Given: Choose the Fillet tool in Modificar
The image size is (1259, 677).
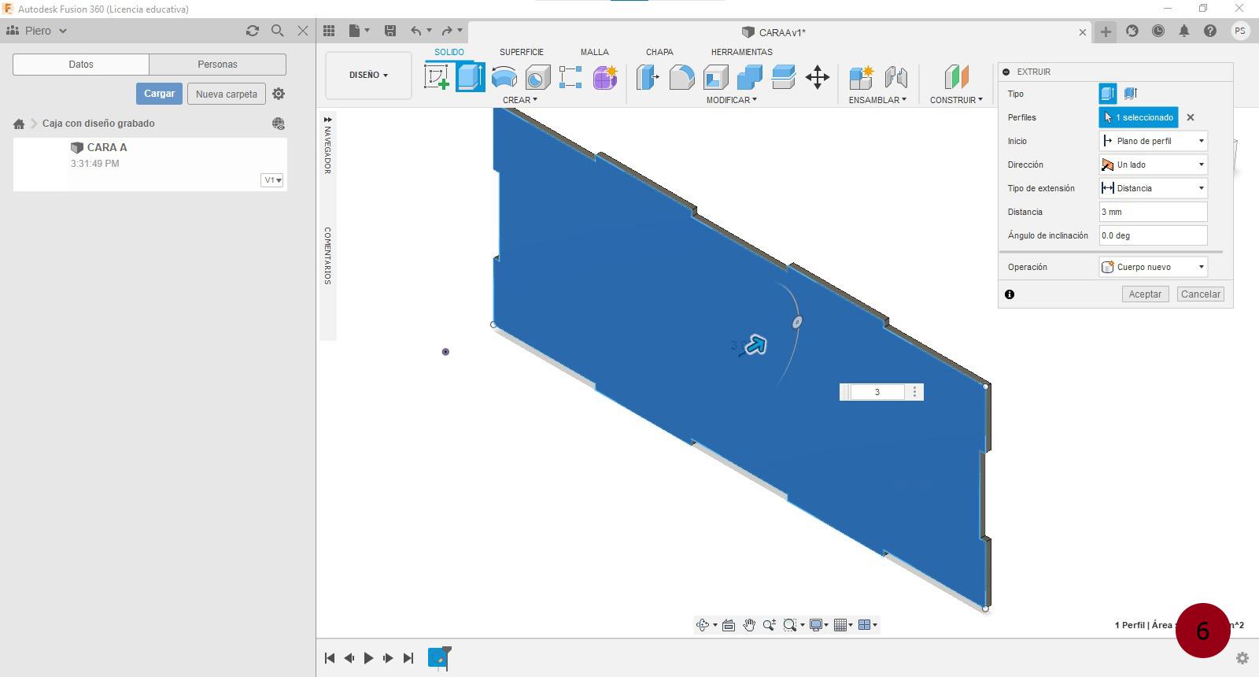Looking at the screenshot, I should (x=681, y=77).
